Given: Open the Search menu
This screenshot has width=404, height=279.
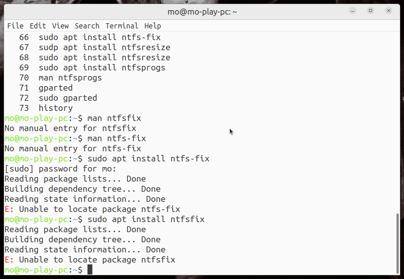Looking at the screenshot, I should pos(87,26).
